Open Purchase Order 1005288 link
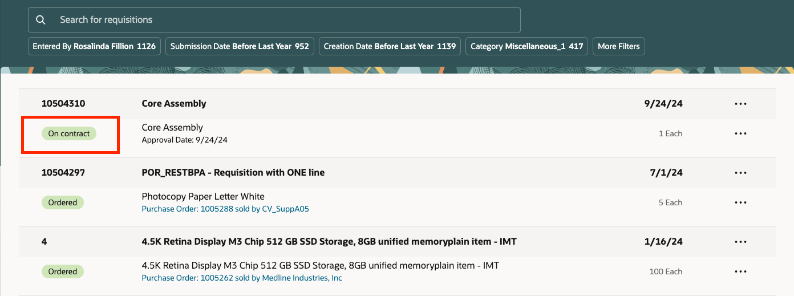Image resolution: width=794 pixels, height=296 pixels. tap(225, 209)
